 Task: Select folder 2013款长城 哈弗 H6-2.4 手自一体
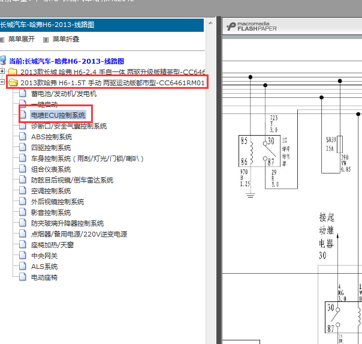pyautogui.click(x=113, y=72)
